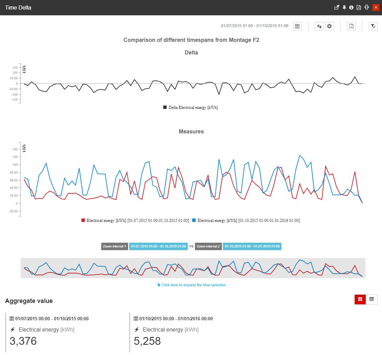
Task: Switch aggregate values to table view
Action: point(371,299)
